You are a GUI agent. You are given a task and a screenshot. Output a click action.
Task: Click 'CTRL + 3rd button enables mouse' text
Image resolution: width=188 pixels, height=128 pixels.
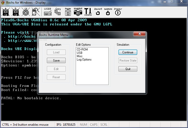(25, 125)
